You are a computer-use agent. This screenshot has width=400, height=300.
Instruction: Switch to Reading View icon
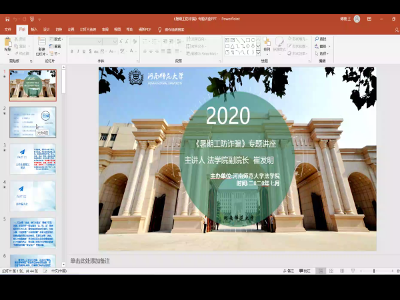pyautogui.click(x=342, y=271)
